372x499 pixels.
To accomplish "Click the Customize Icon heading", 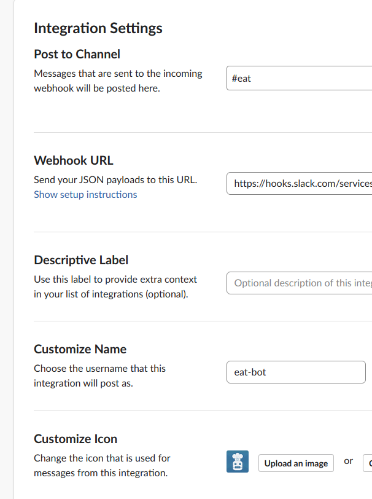I will click(76, 439).
